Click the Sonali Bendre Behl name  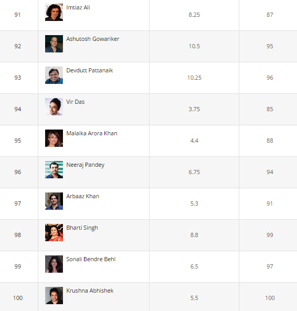point(91,259)
